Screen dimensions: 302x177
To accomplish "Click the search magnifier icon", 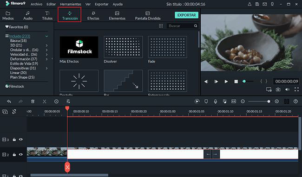I will coord(196,26).
